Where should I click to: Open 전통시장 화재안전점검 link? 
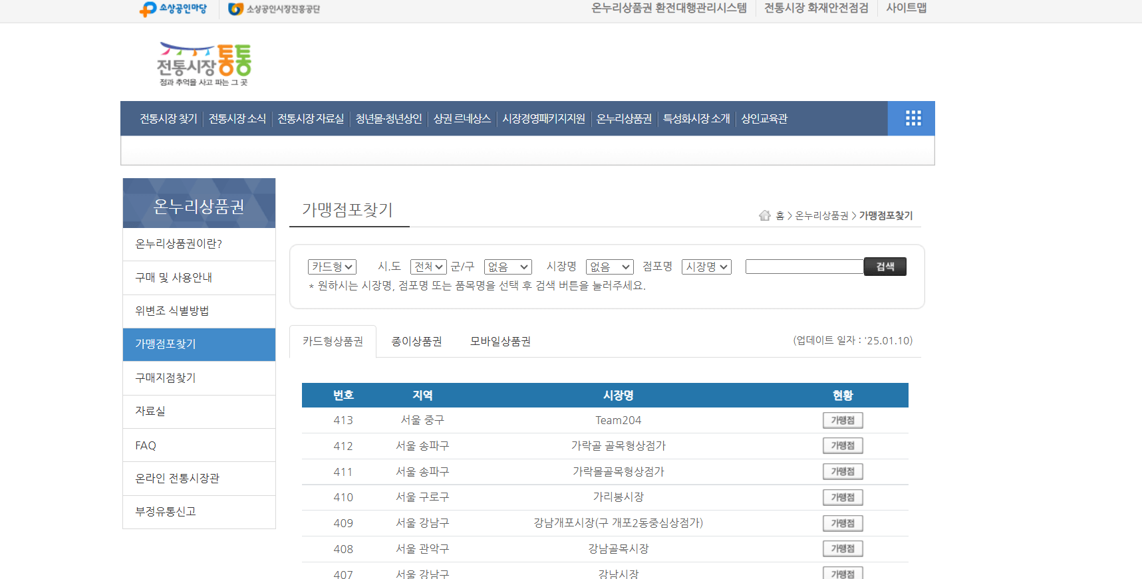tap(816, 8)
